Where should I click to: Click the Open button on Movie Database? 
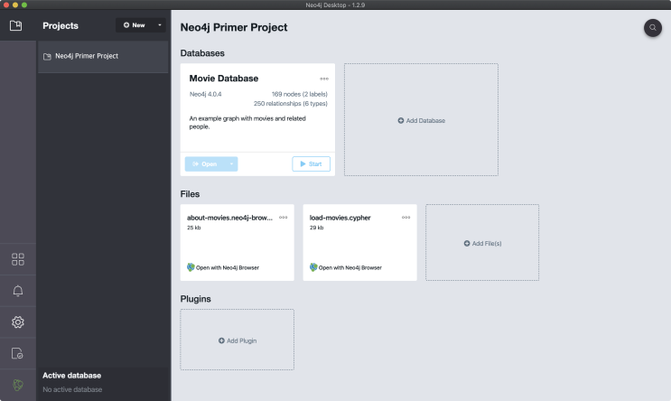(203, 164)
